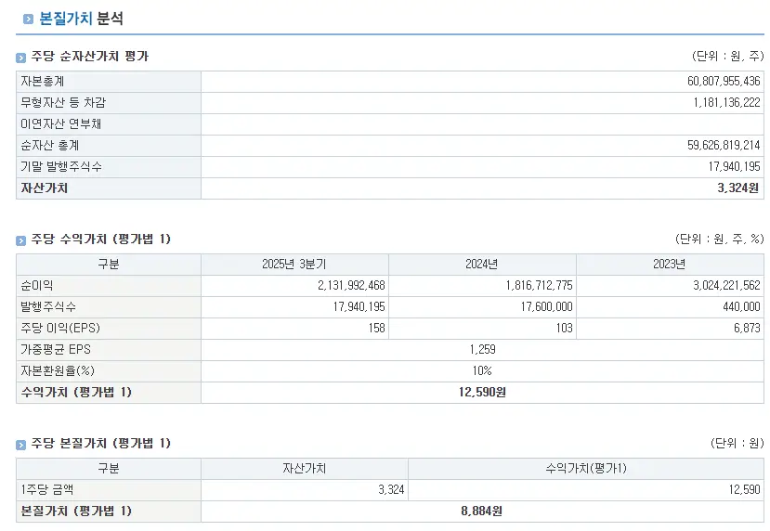Select the 2023년 column header

coord(669,265)
